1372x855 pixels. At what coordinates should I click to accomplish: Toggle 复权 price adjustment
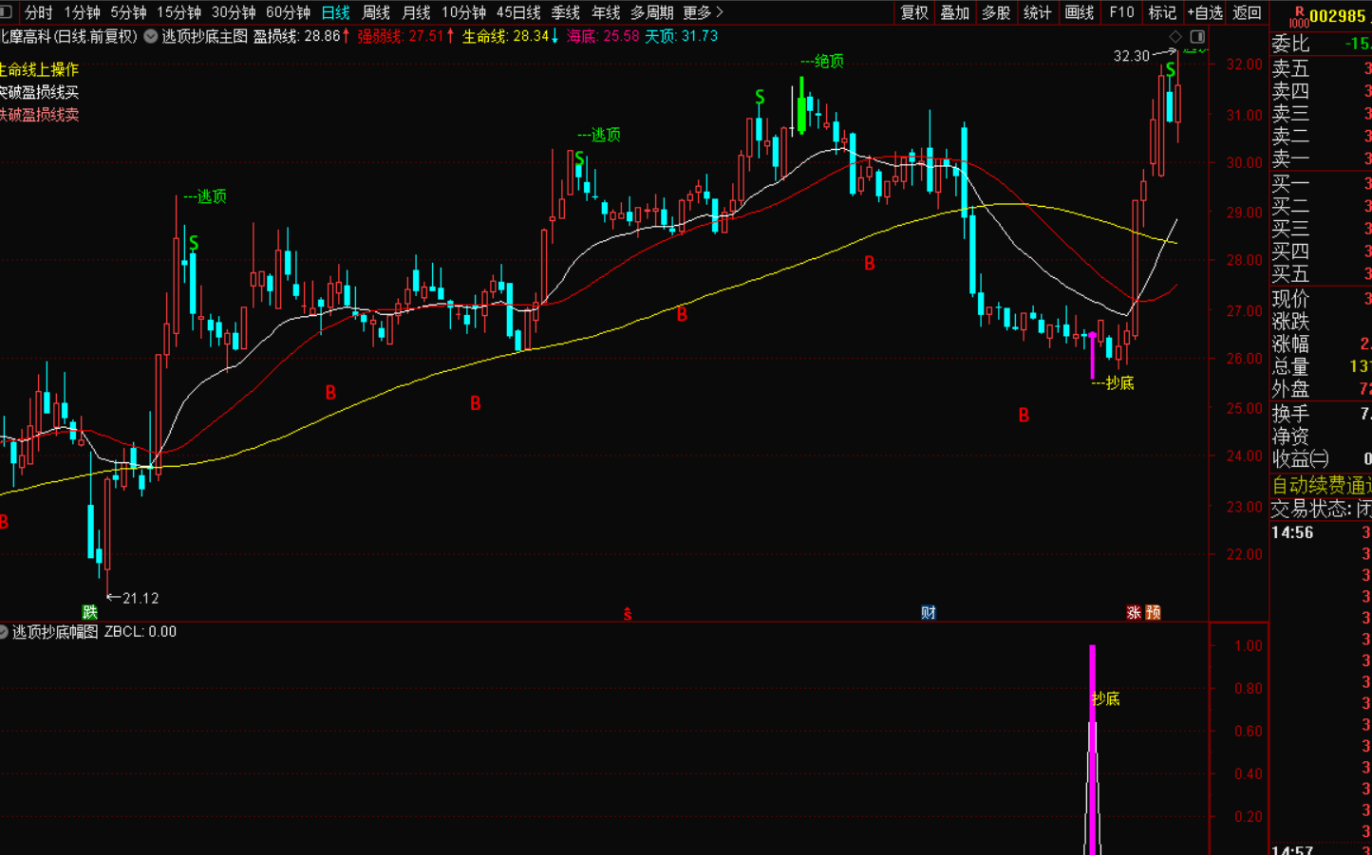tap(914, 12)
